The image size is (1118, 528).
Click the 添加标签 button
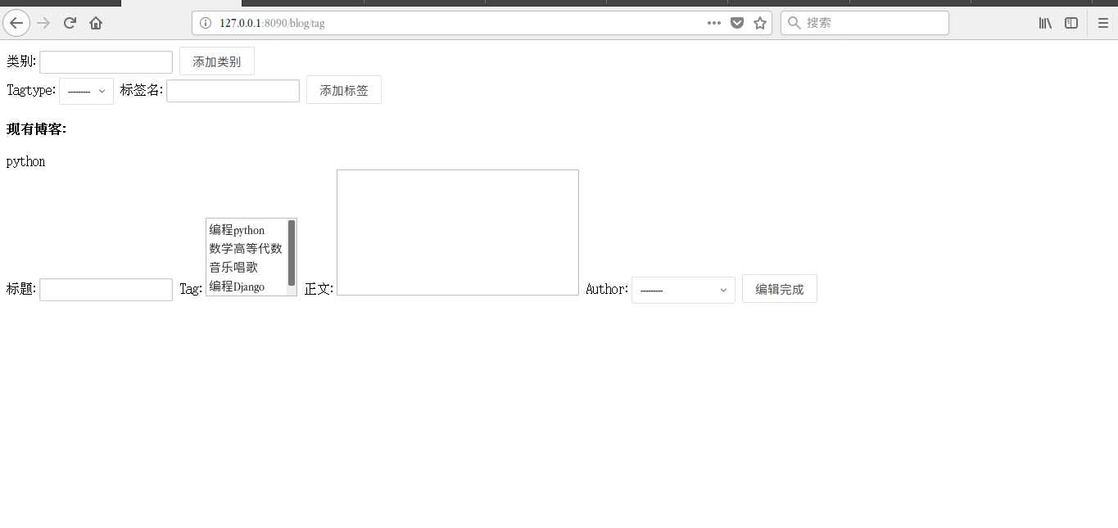pyautogui.click(x=344, y=90)
